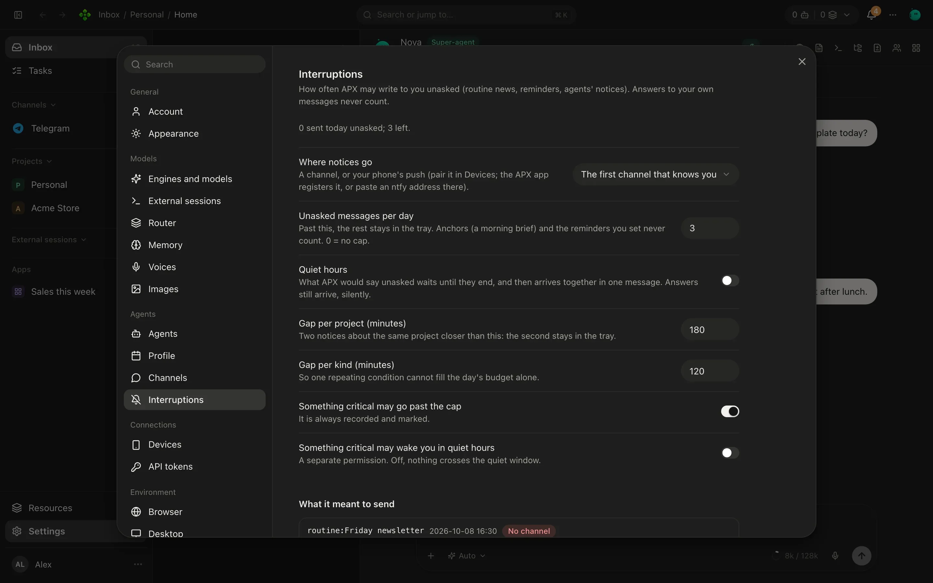Open Account settings
933x583 pixels.
click(194, 111)
